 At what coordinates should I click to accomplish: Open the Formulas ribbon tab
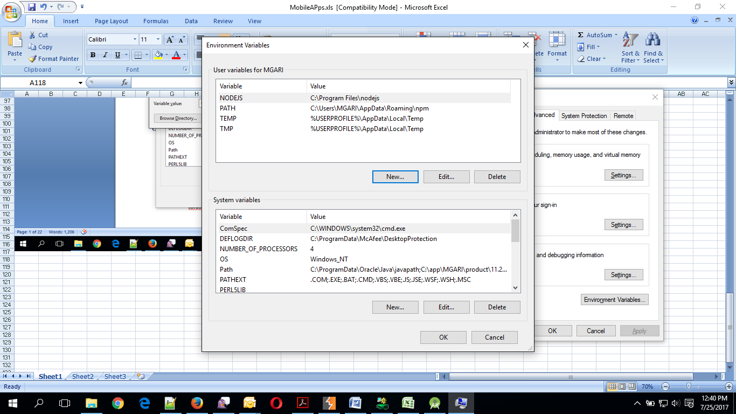point(156,21)
